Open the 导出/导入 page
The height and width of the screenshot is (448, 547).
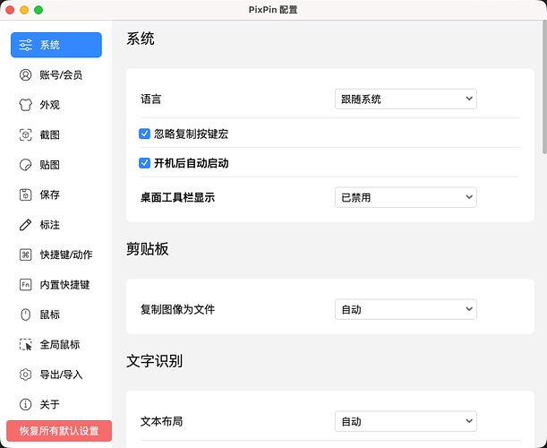56,375
